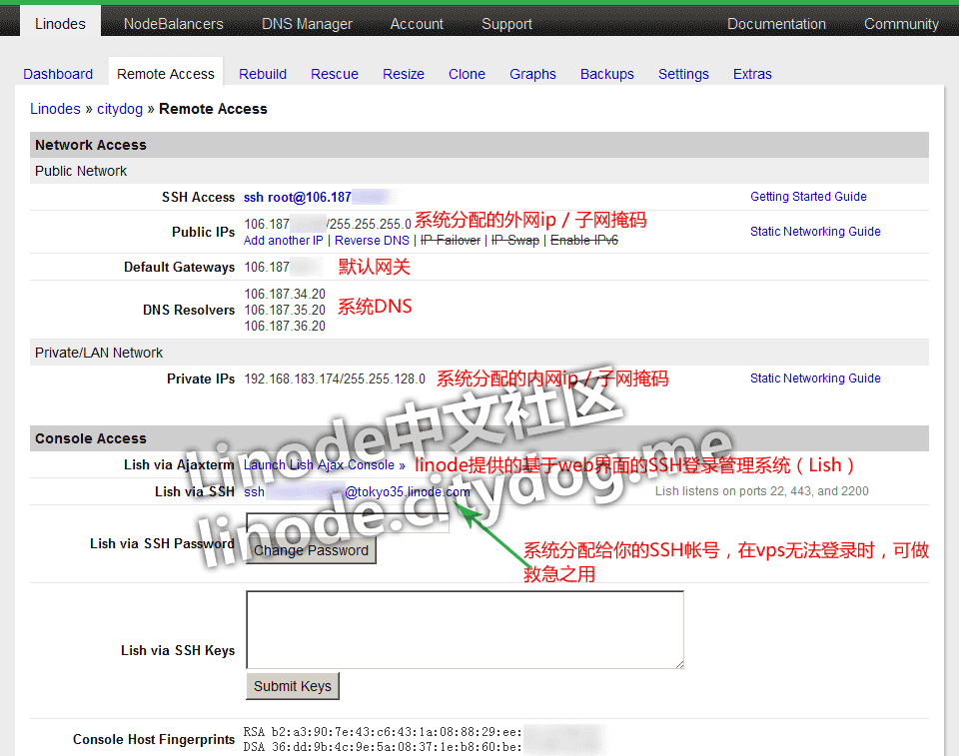Click the struck-through IP Swap text
The image size is (959, 756).
[x=515, y=241]
